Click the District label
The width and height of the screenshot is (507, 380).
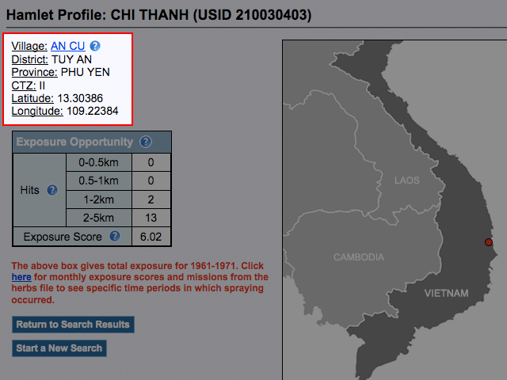point(30,59)
